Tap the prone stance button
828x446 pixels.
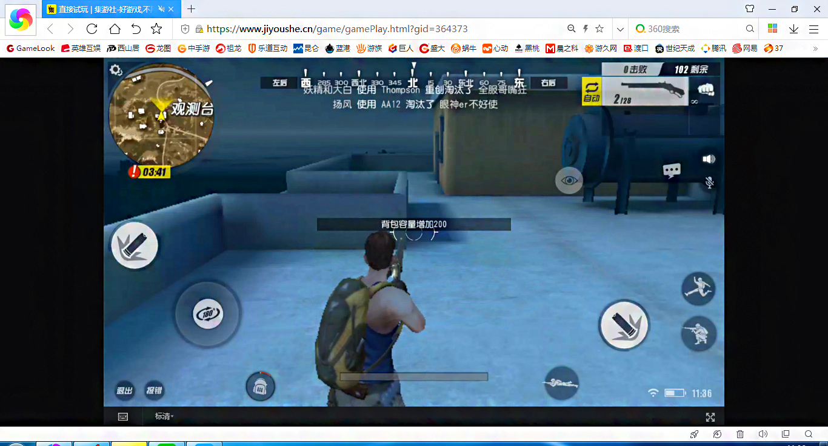562,382
